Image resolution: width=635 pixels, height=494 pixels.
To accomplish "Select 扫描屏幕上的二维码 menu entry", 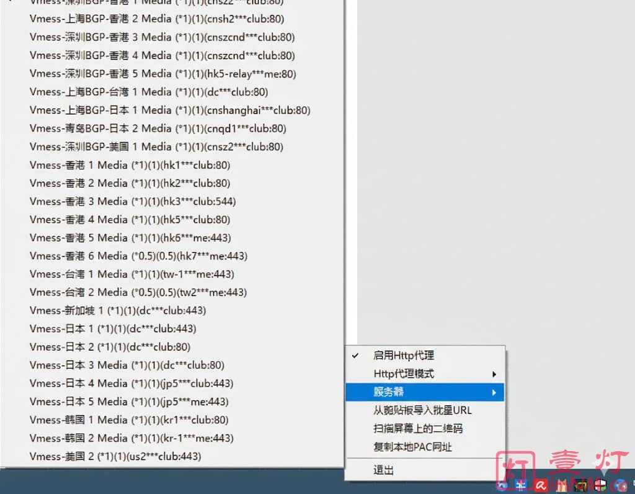I will coord(418,428).
